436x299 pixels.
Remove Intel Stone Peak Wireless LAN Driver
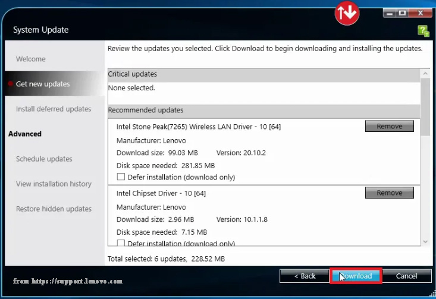click(x=389, y=126)
